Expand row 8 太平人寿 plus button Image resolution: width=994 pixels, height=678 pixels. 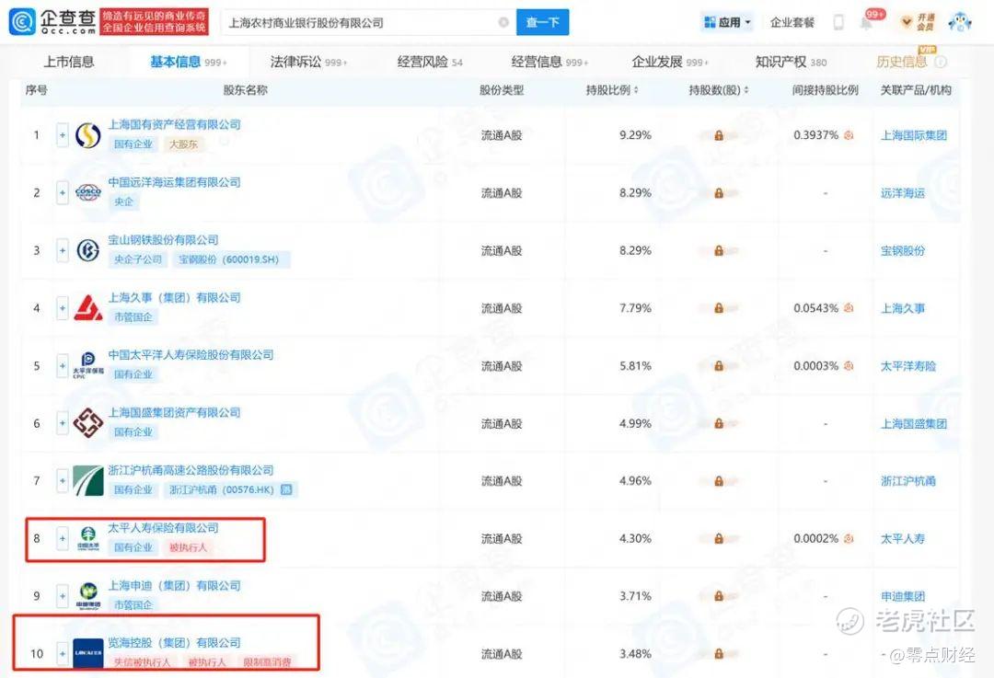[x=63, y=538]
